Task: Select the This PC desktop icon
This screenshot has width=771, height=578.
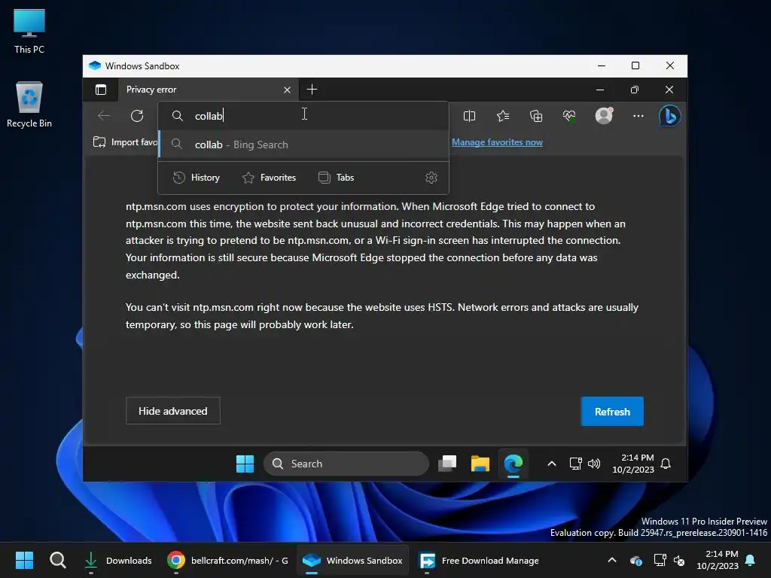Action: tap(29, 32)
